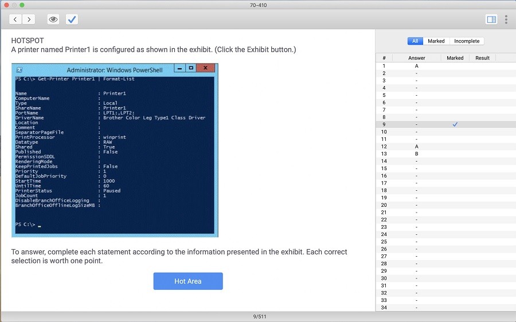Click the answer A in row 1
Image resolution: width=516 pixels, height=322 pixels.
[x=417, y=66]
